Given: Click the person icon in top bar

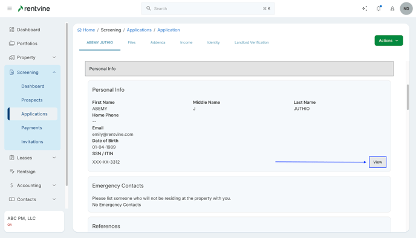Looking at the screenshot, I should click(392, 8).
